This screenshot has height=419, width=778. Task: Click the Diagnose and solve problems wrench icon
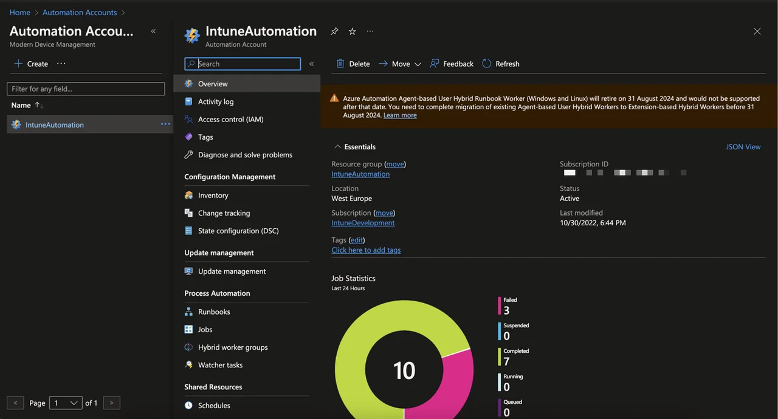click(x=188, y=155)
